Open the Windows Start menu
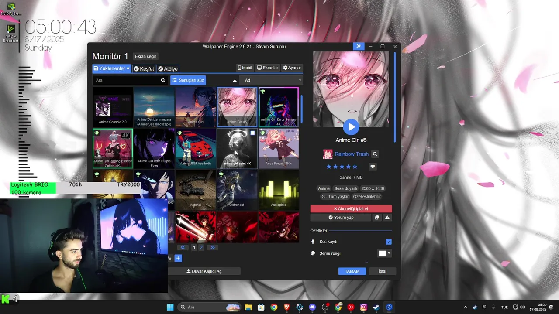 [x=170, y=307]
